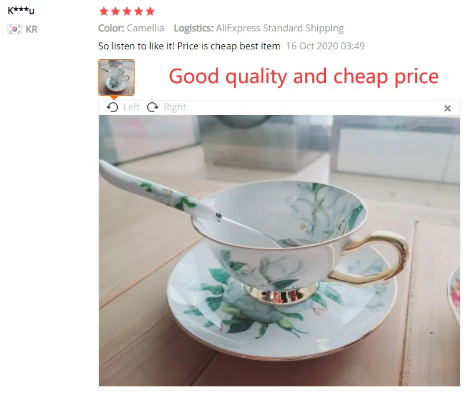The width and height of the screenshot is (475, 398).
Task: Close the enlarged photo viewer
Action: point(447,109)
